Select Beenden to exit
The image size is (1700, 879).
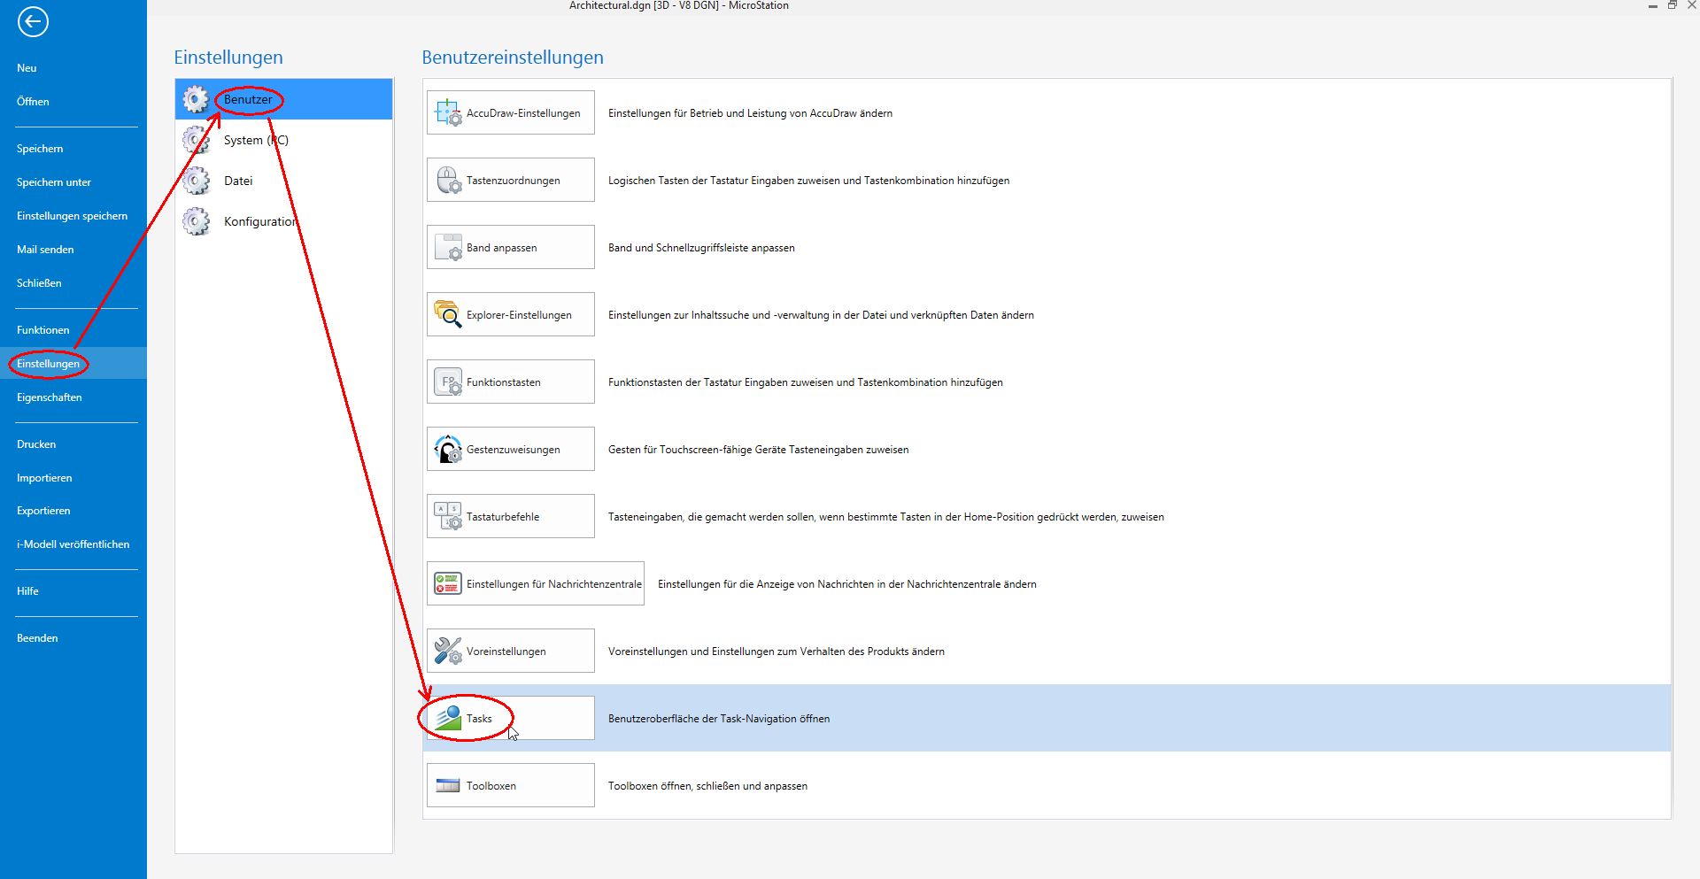(37, 638)
